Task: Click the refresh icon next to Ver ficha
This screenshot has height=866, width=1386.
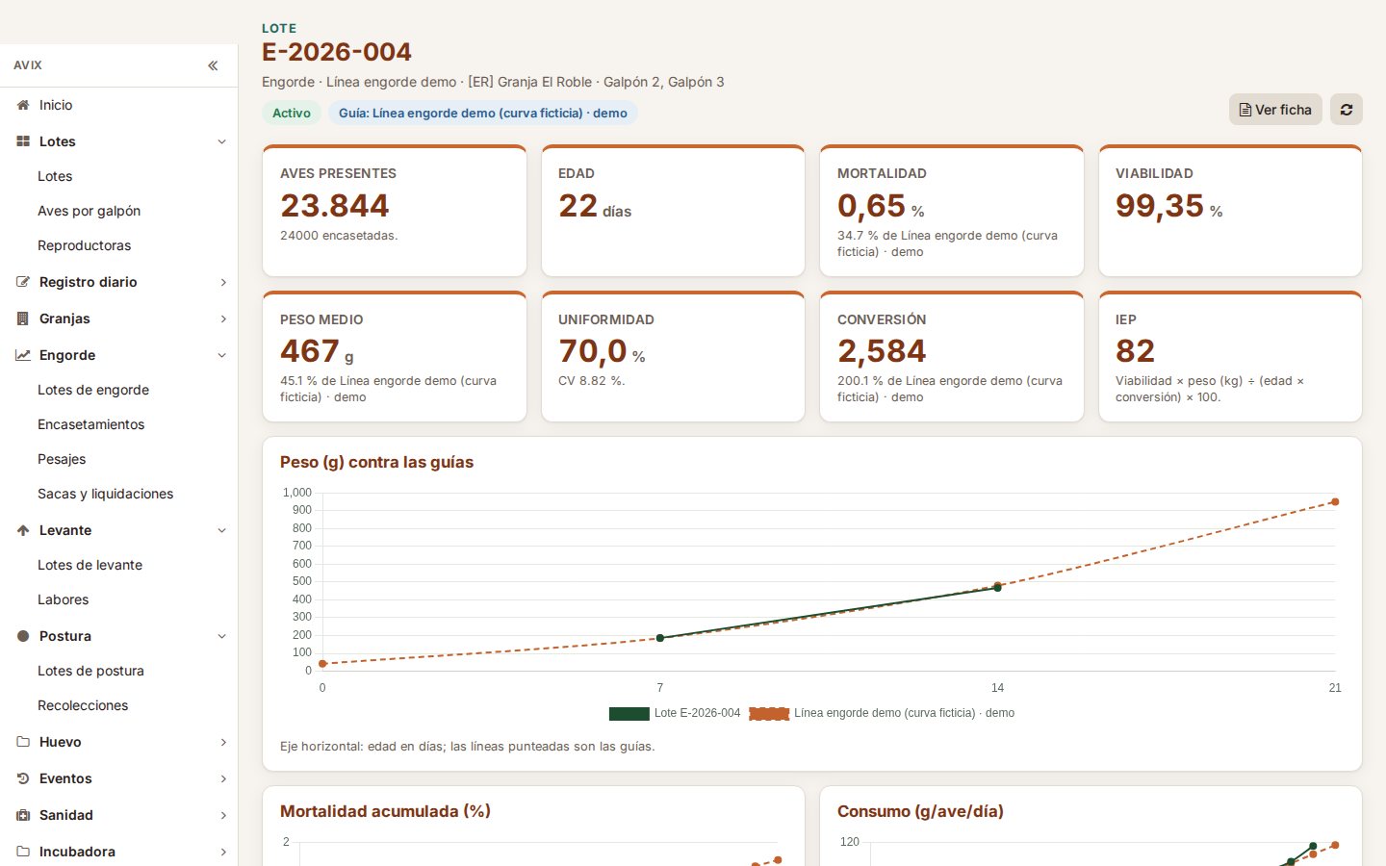Action: point(1346,110)
